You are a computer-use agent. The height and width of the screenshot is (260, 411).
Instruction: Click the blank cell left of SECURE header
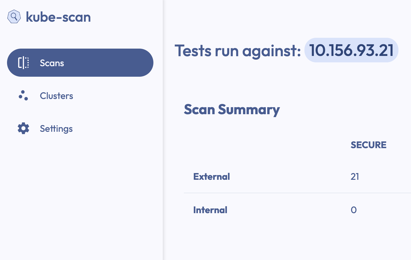coord(263,145)
